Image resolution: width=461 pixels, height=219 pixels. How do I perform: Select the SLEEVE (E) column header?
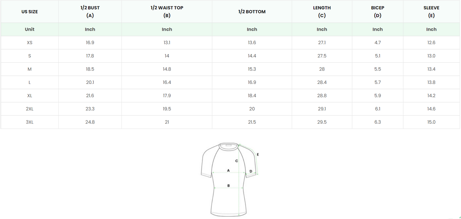point(431,12)
